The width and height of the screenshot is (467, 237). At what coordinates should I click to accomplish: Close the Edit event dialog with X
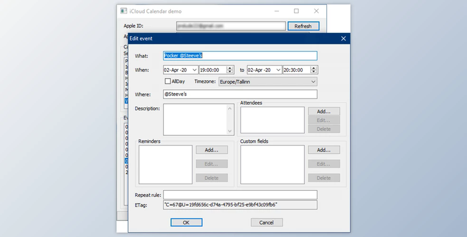tap(343, 39)
